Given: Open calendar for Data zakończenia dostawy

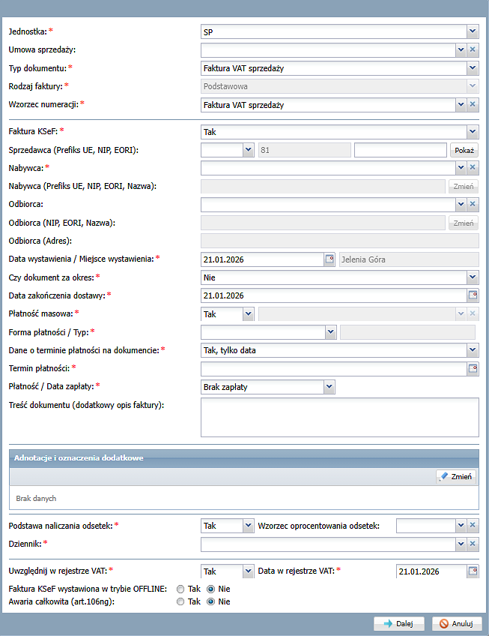Looking at the screenshot, I should (x=473, y=295).
